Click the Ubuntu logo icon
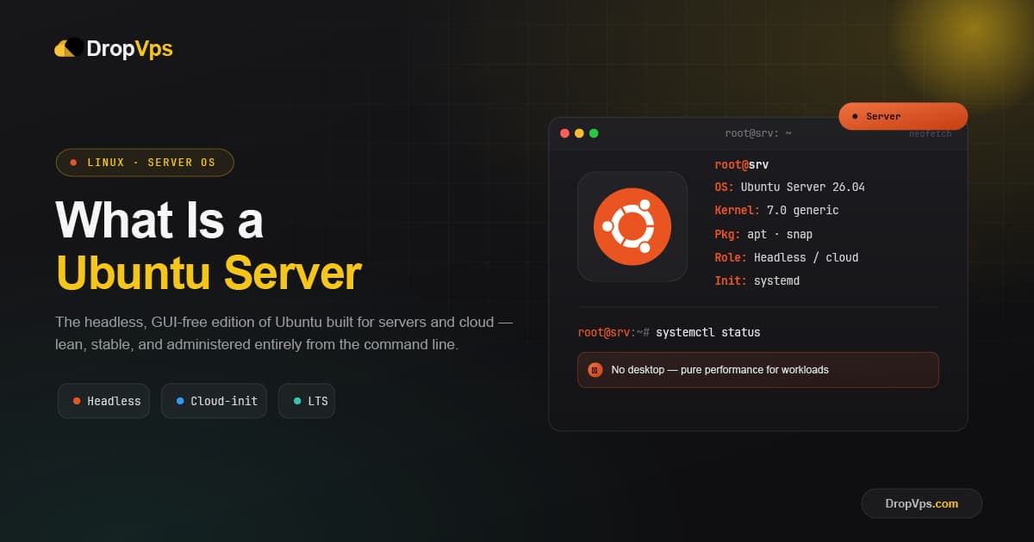The width and height of the screenshot is (1034, 542). pos(632,226)
